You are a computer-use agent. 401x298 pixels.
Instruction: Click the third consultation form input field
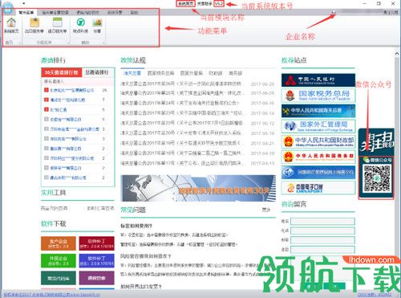[x=322, y=240]
